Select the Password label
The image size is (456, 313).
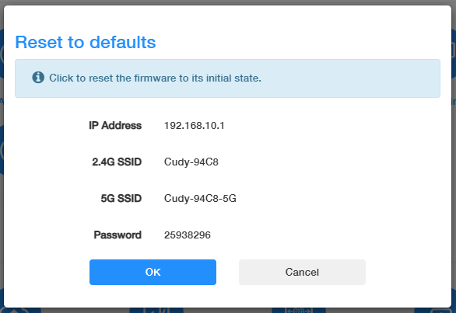[118, 235]
